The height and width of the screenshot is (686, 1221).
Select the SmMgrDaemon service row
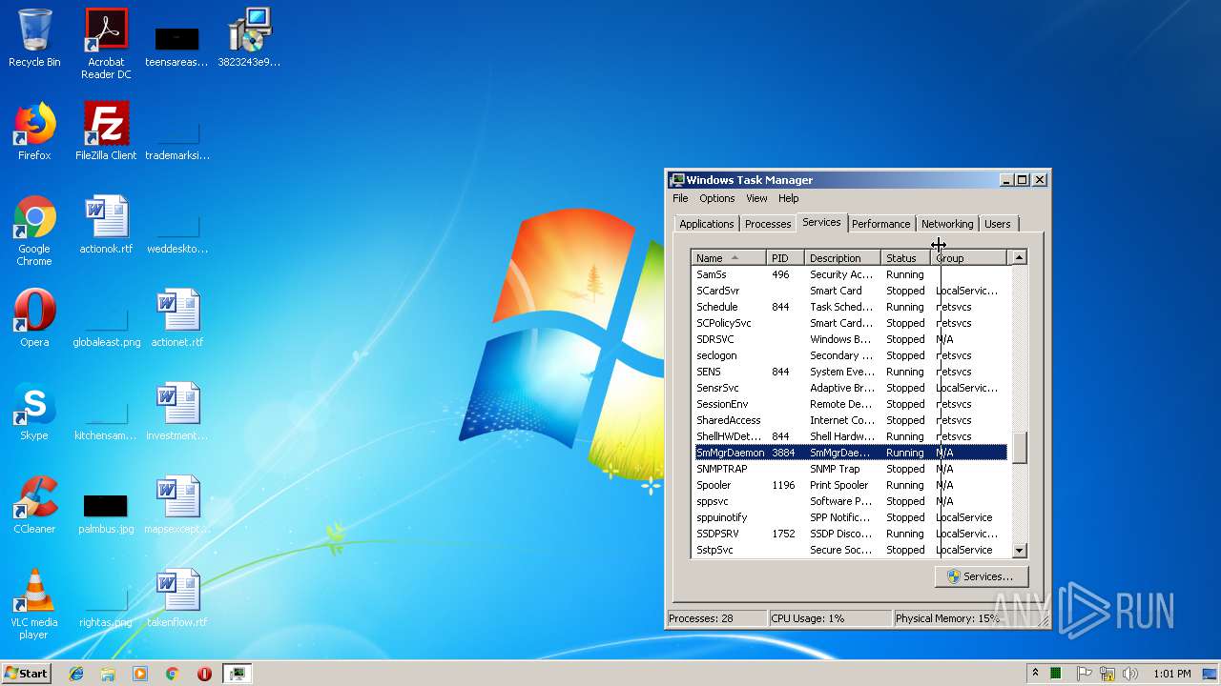coord(850,453)
